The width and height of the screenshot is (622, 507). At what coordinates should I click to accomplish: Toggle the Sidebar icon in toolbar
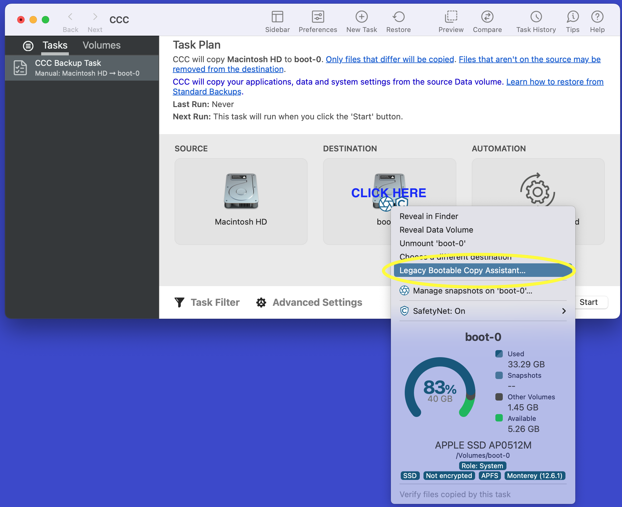277,17
